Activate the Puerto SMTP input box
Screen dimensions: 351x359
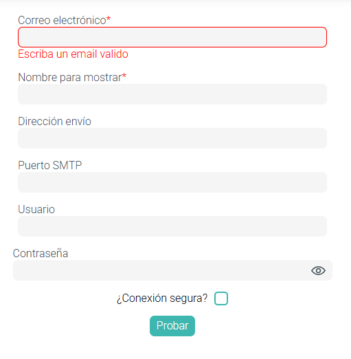point(172,182)
